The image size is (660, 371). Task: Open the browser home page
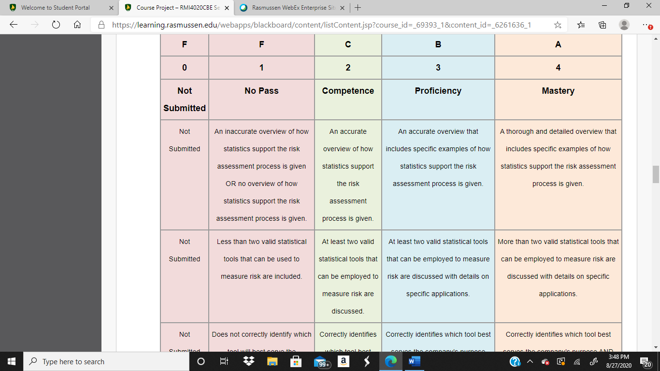(77, 25)
